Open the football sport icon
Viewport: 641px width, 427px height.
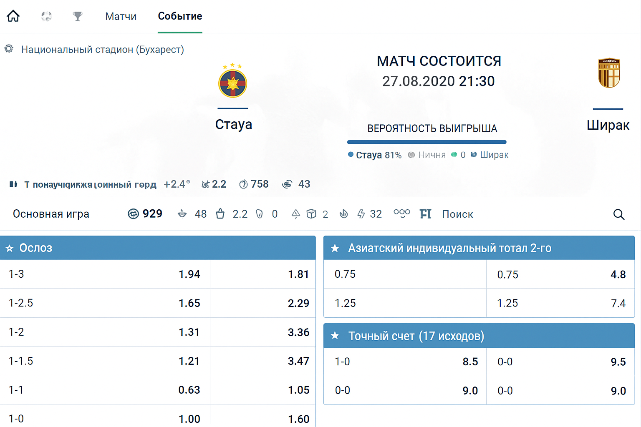click(x=46, y=16)
